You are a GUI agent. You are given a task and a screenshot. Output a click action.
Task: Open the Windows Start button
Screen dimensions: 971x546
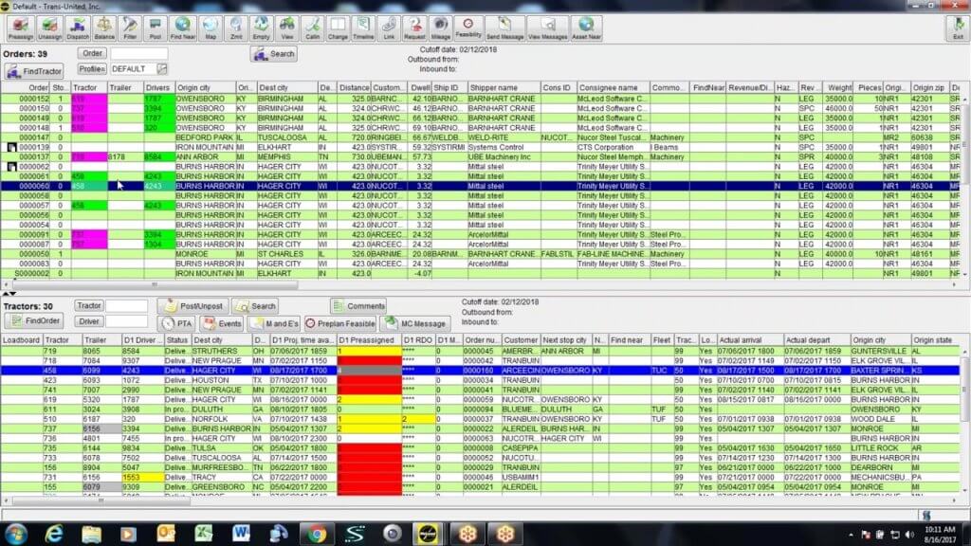click(16, 534)
